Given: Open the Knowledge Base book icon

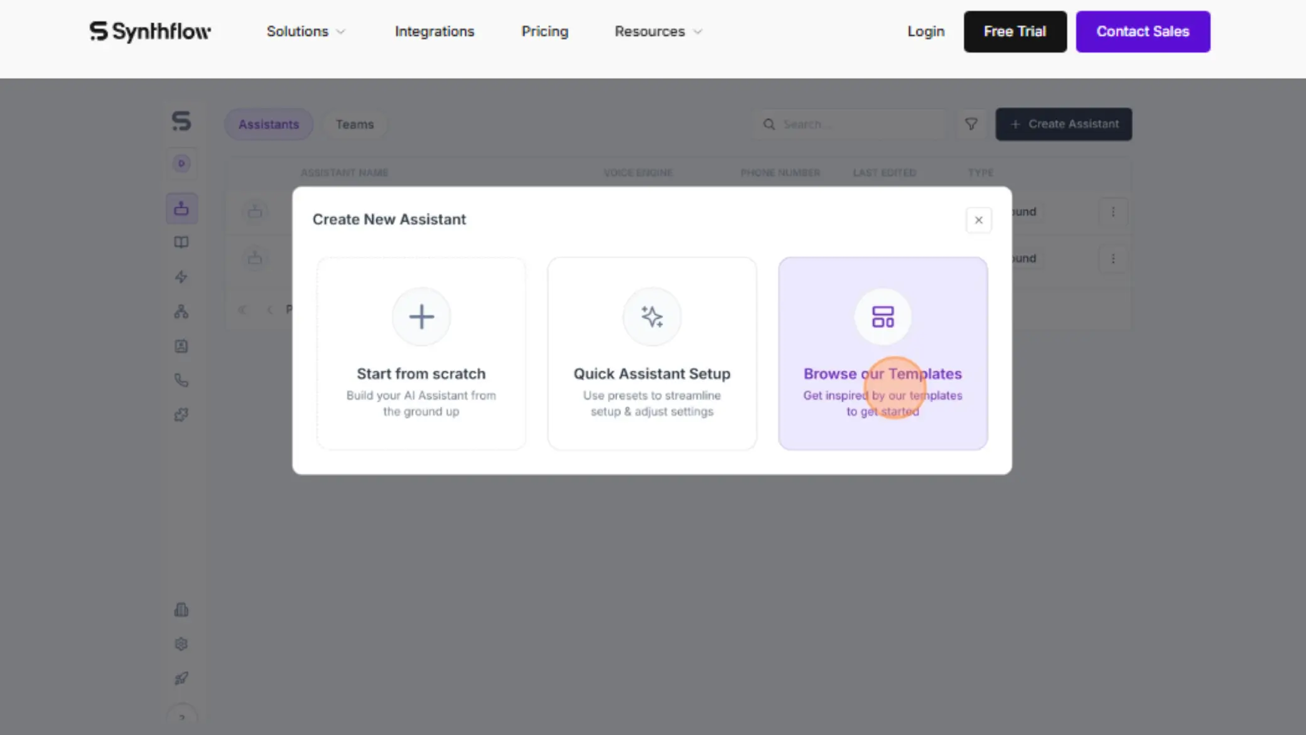Looking at the screenshot, I should pyautogui.click(x=181, y=242).
